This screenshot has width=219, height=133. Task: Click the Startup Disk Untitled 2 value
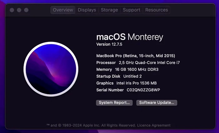(x=132, y=76)
